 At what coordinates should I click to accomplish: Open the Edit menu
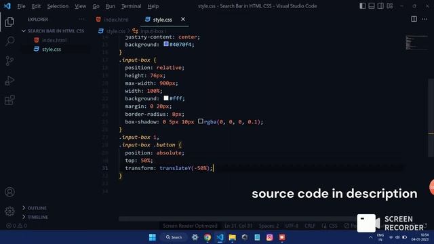pos(36,6)
